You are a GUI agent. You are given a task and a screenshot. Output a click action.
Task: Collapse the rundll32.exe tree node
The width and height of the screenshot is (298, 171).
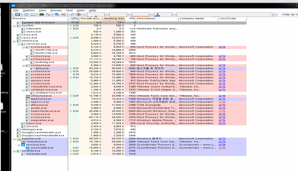tap(14, 151)
